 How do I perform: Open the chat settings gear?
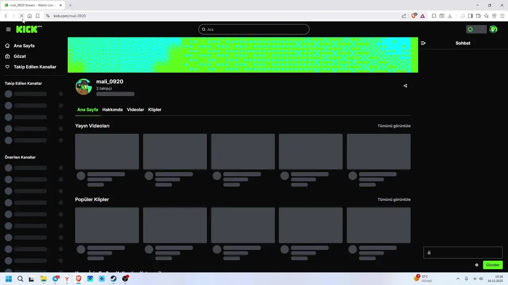click(477, 265)
